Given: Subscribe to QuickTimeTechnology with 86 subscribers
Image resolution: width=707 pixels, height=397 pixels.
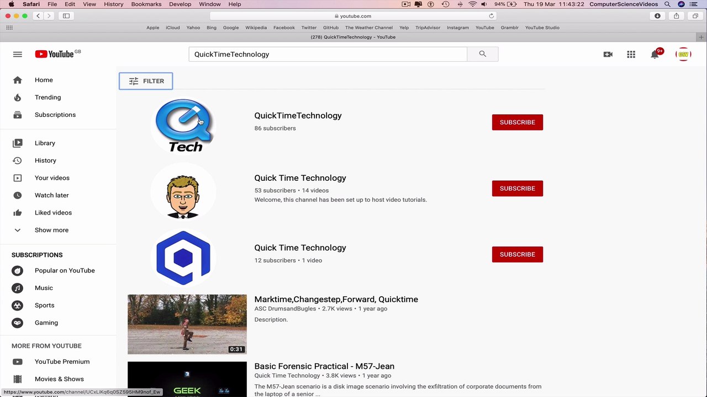Looking at the screenshot, I should pos(518,122).
